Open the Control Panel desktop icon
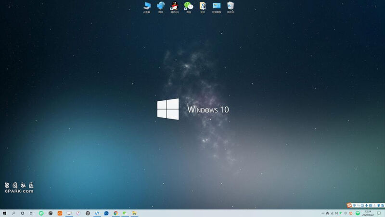385x217 pixels. [x=217, y=7]
